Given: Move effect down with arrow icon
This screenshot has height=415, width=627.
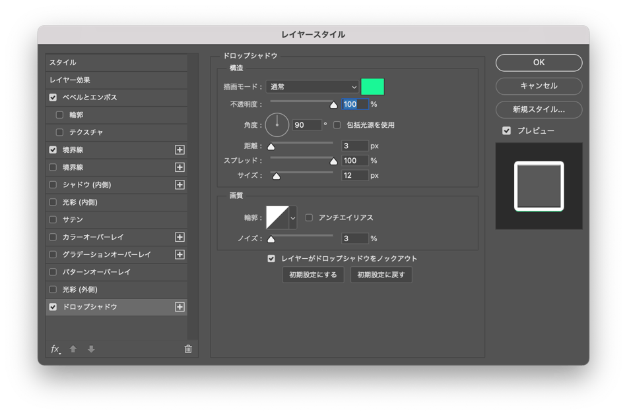Looking at the screenshot, I should click(x=91, y=349).
